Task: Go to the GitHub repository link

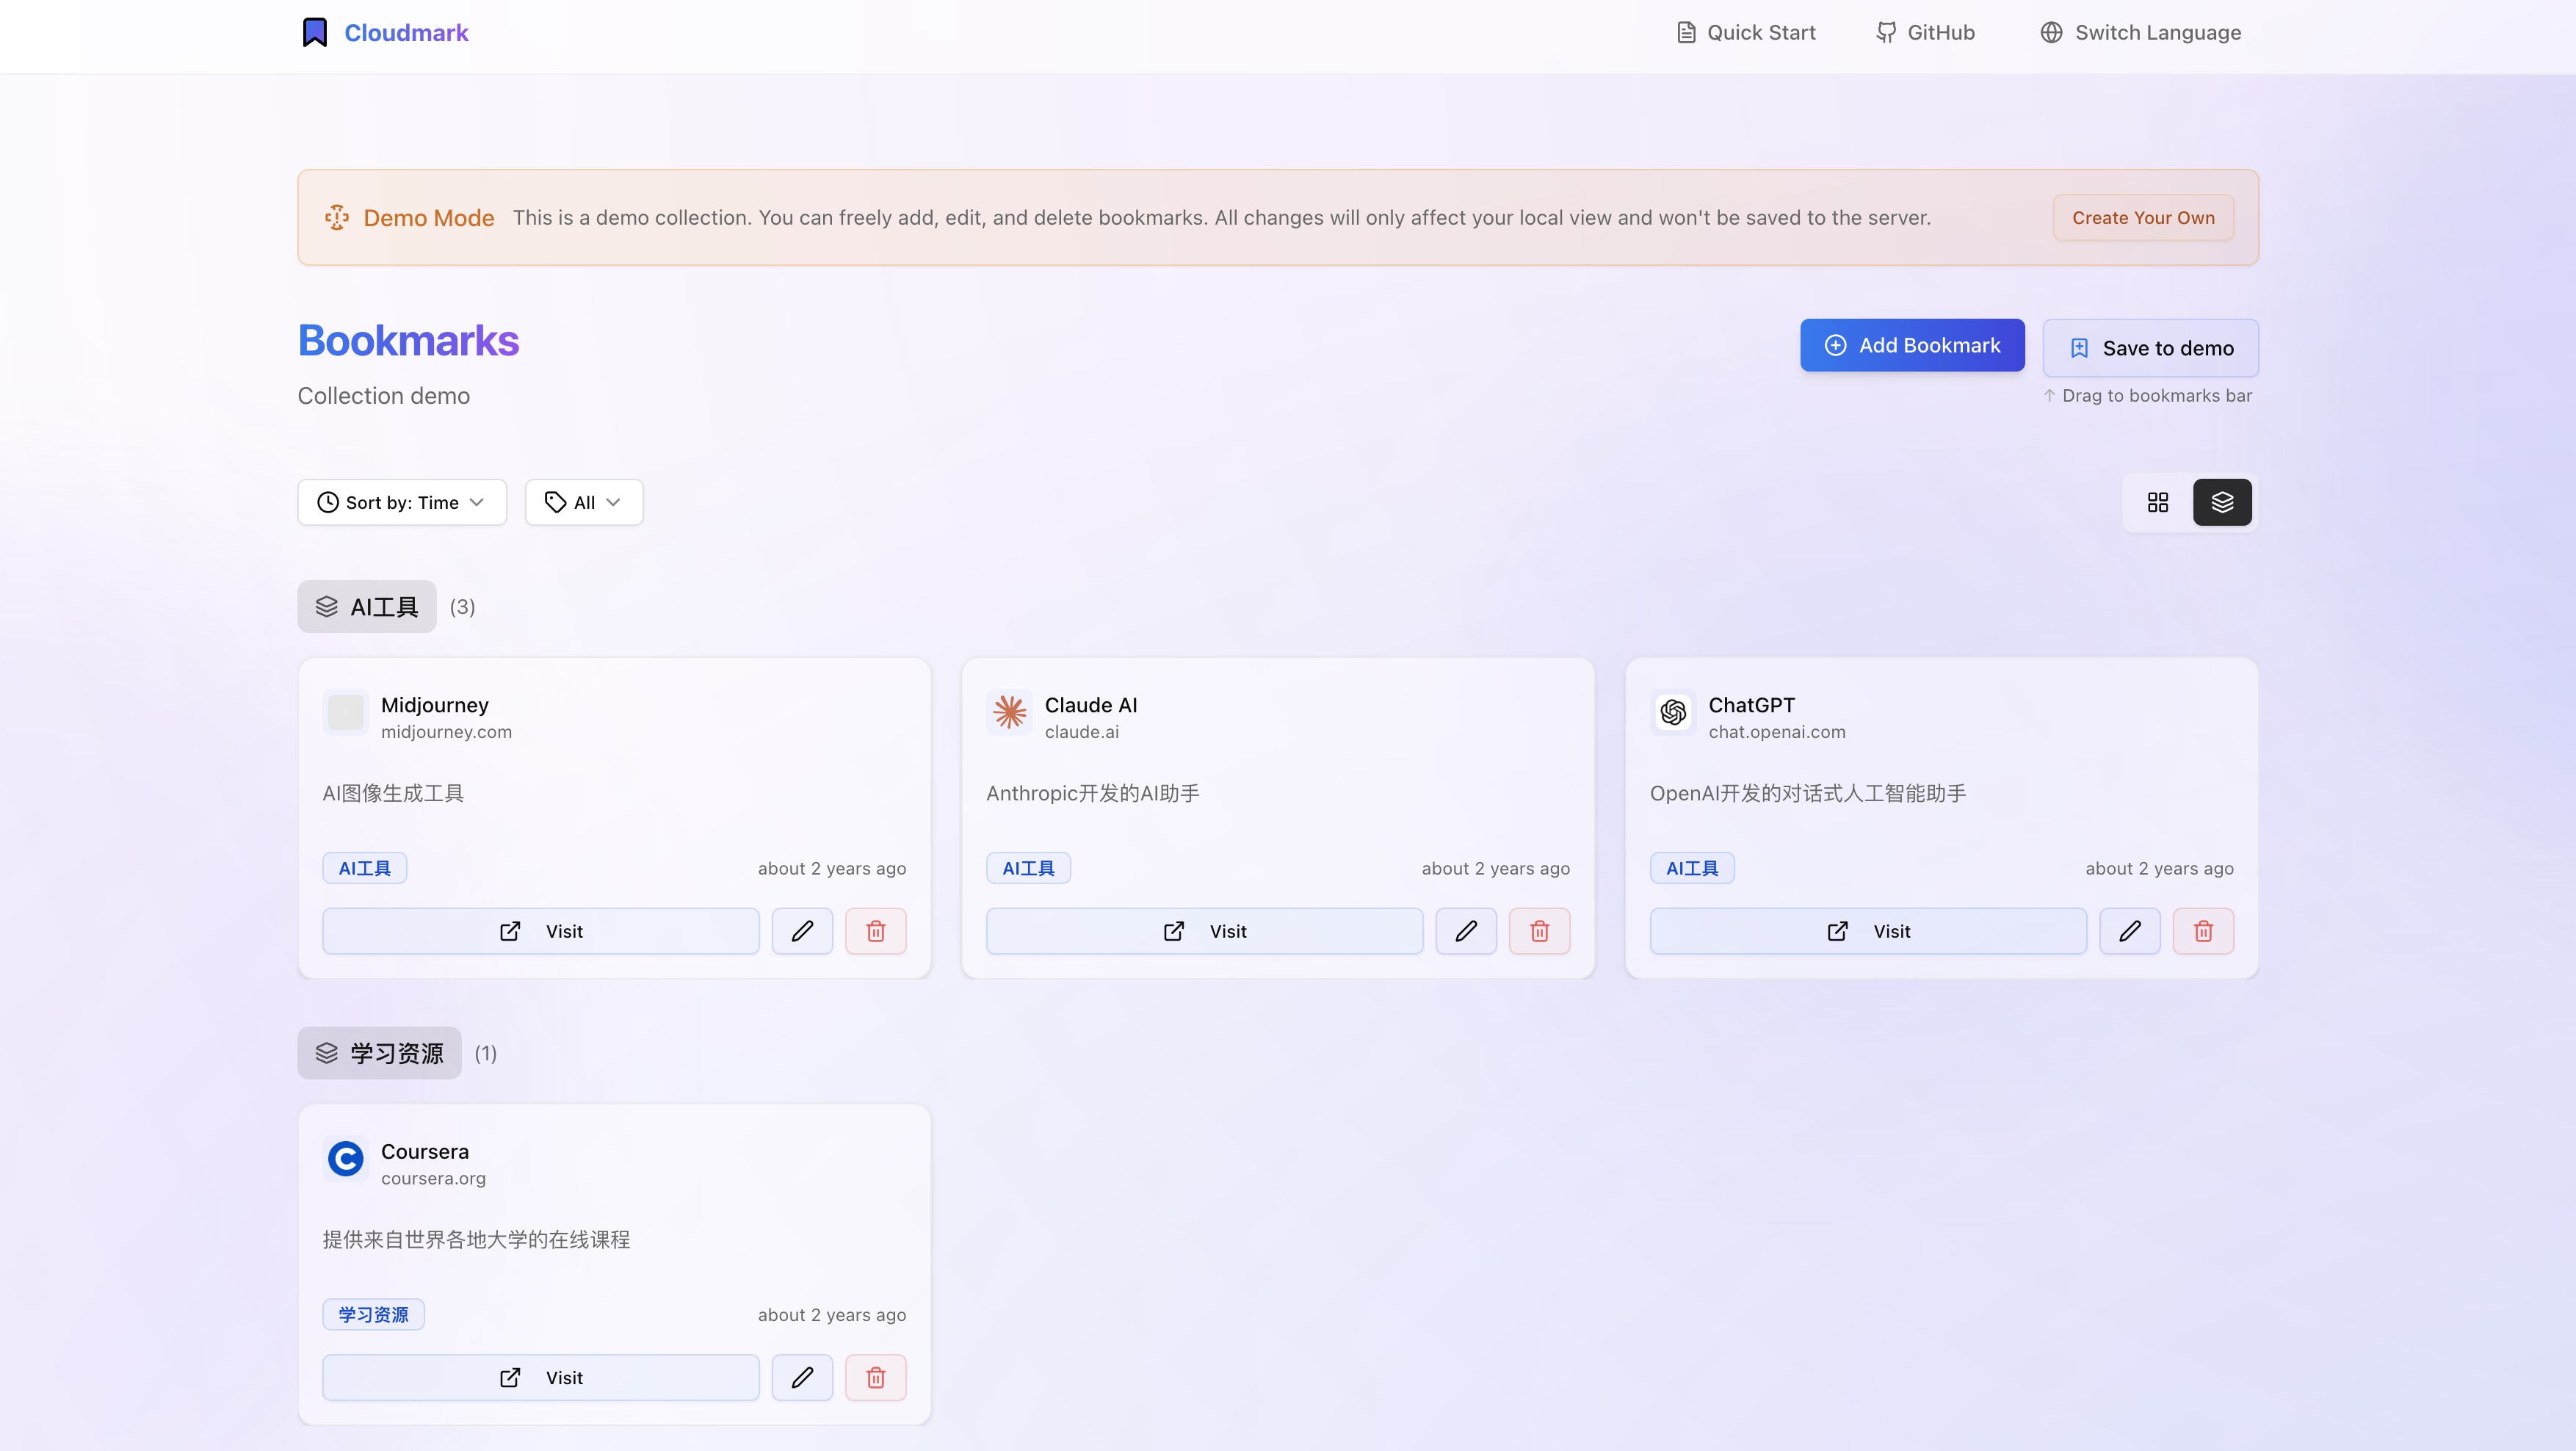Action: pos(1926,33)
